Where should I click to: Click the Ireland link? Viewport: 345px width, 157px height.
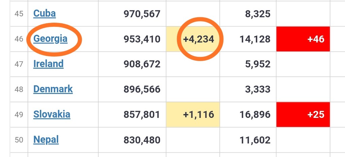point(48,64)
